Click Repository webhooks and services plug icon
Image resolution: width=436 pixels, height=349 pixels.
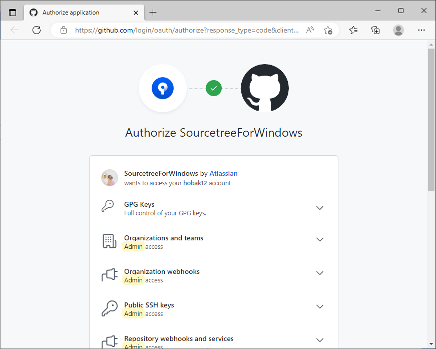click(110, 342)
